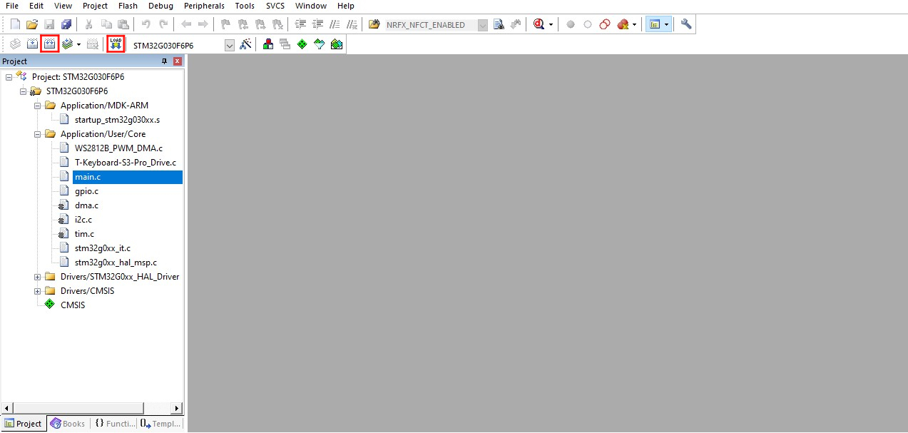The image size is (908, 433).
Task: Click the Manage Project Items colored-blocks icon
Action: (268, 44)
